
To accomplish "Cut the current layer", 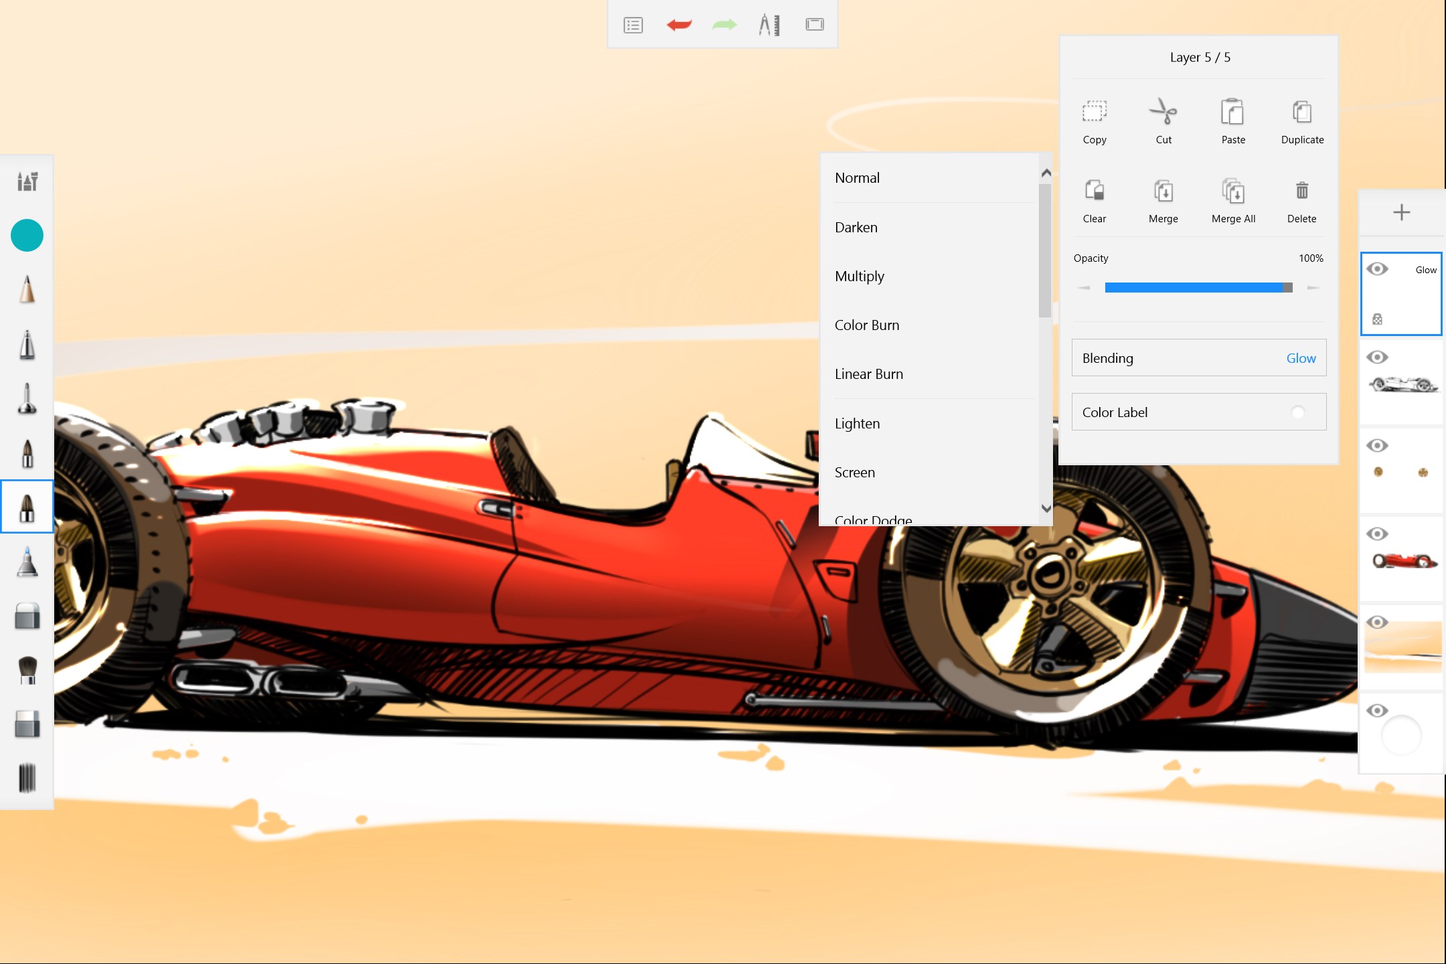I will (x=1163, y=120).
